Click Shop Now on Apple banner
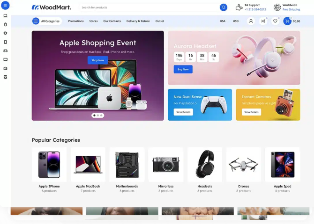This screenshot has width=314, height=224. click(x=98, y=60)
